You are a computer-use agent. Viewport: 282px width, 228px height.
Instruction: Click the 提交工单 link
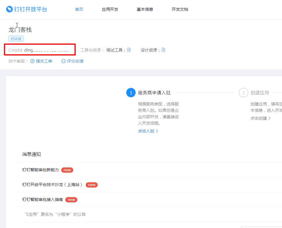(x=44, y=61)
